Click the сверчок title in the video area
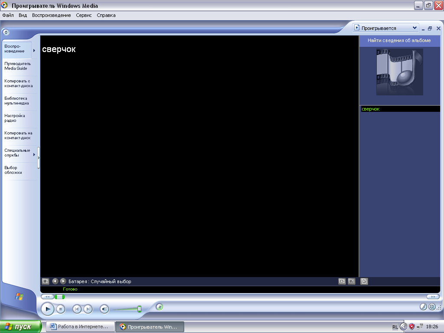 59,49
